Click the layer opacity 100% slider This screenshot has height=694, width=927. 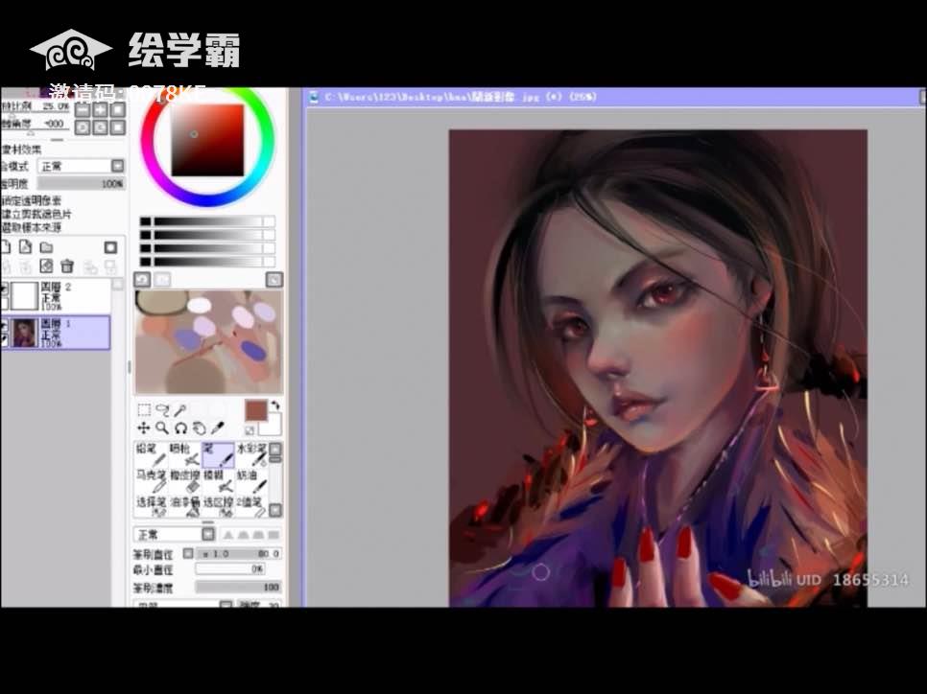tap(81, 184)
